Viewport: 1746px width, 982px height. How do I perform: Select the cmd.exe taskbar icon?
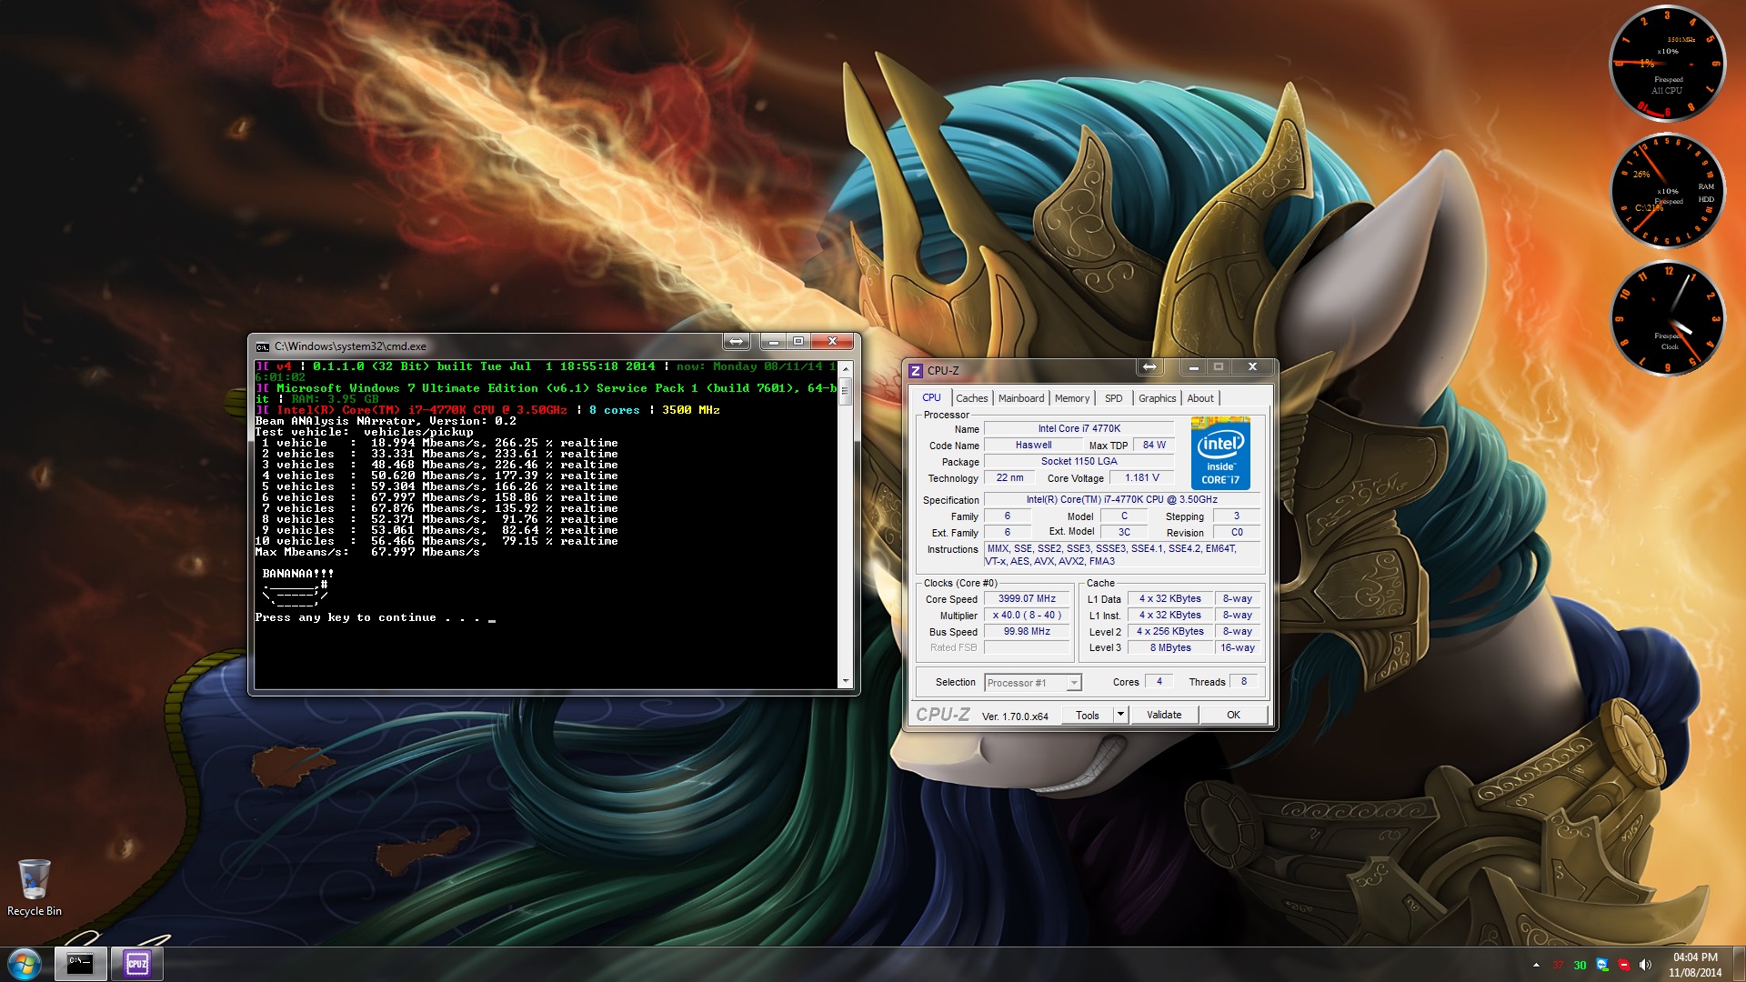point(80,964)
